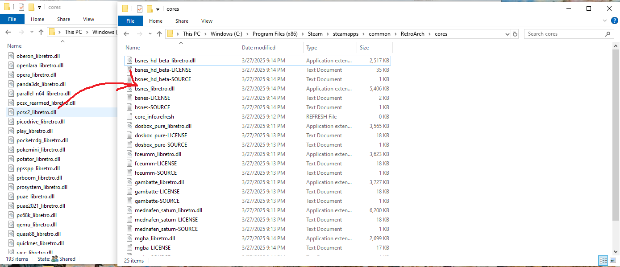
Task: Click Steam in the address breadcrumb
Action: 315,34
